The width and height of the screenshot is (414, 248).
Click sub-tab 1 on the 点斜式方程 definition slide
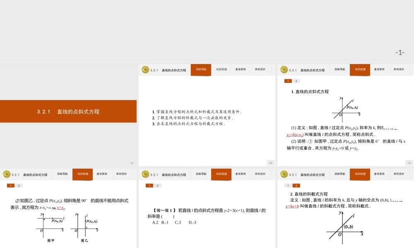tap(288, 81)
